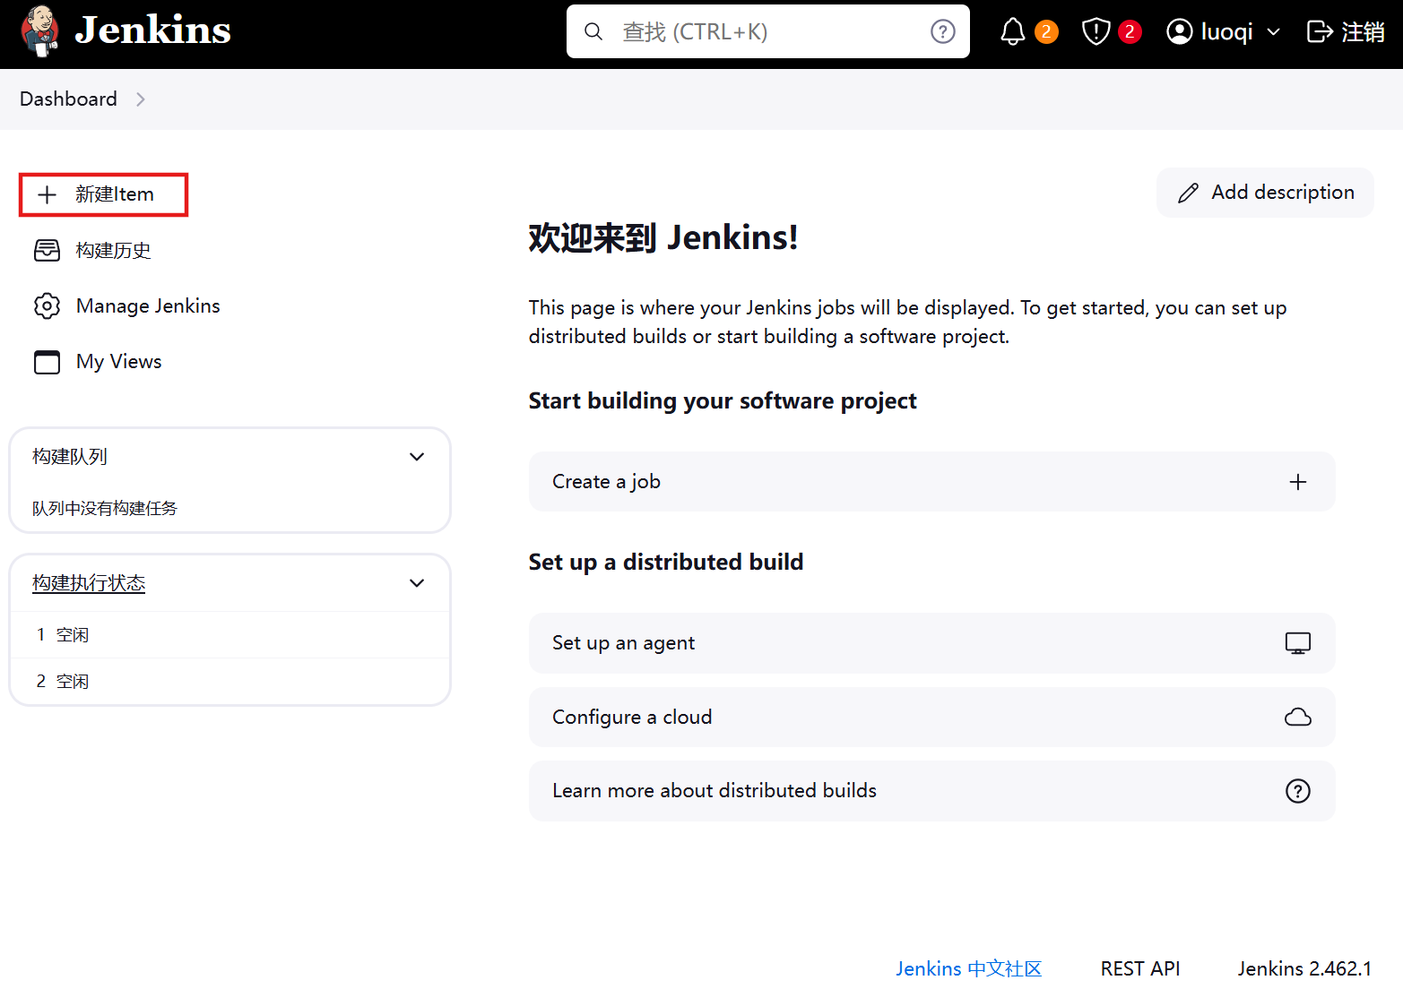Select executor 2 空闲 row
Image resolution: width=1403 pixels, height=1006 pixels.
230,681
